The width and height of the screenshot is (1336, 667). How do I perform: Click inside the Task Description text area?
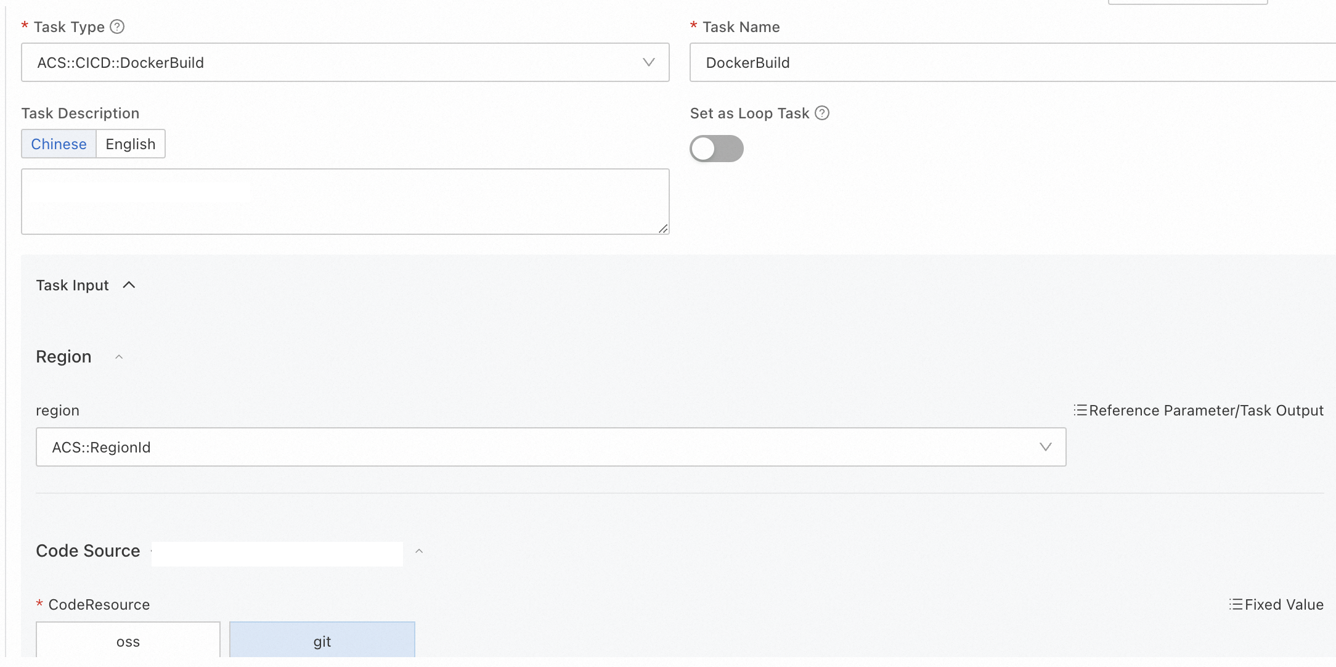pyautogui.click(x=345, y=202)
